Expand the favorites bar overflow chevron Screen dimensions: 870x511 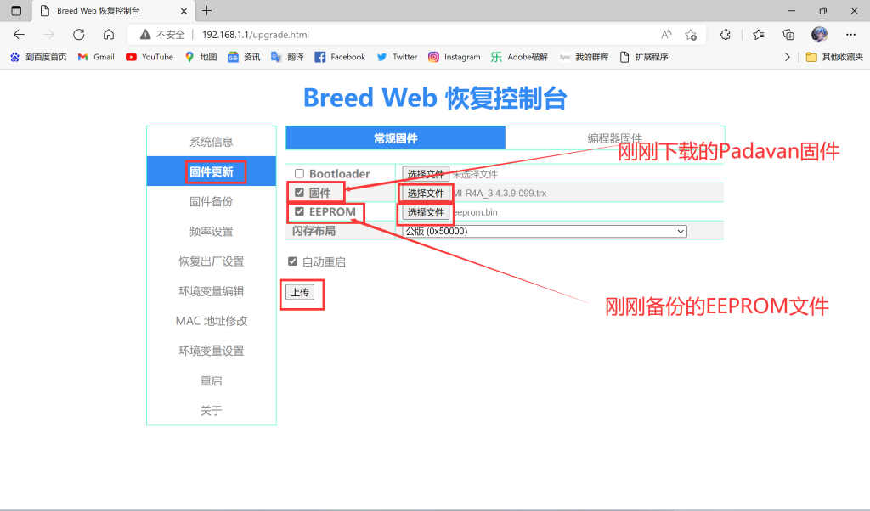pos(788,57)
